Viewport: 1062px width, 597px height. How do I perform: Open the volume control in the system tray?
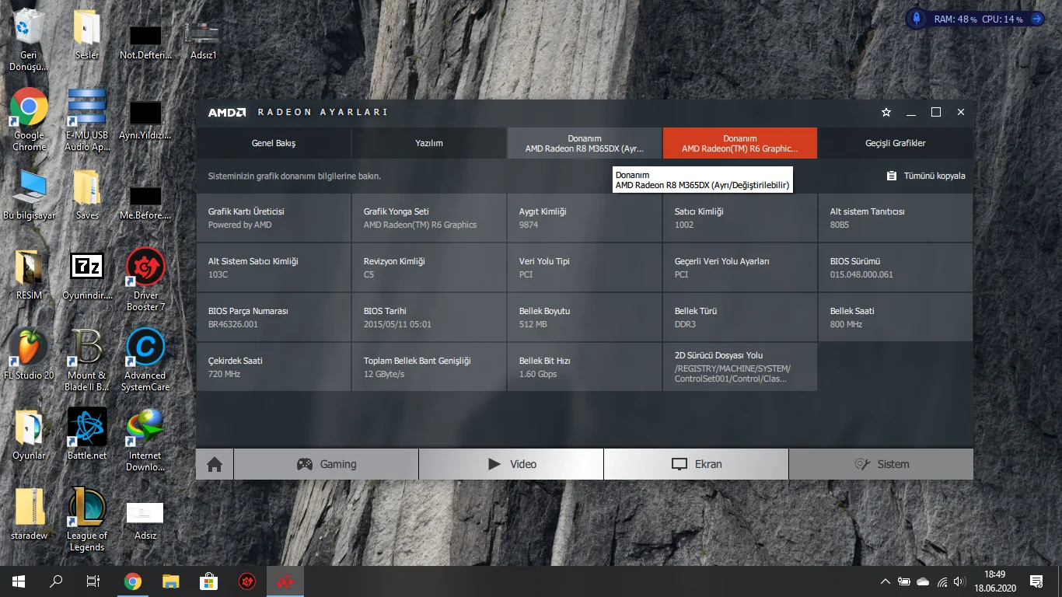960,581
